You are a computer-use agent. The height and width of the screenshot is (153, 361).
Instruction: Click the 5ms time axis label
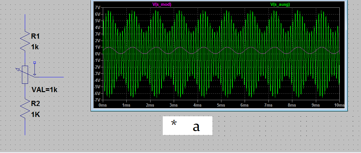click(x=221, y=105)
